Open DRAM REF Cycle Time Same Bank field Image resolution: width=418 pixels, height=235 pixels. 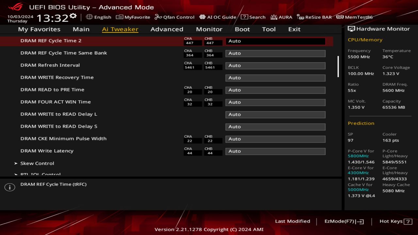275,53
